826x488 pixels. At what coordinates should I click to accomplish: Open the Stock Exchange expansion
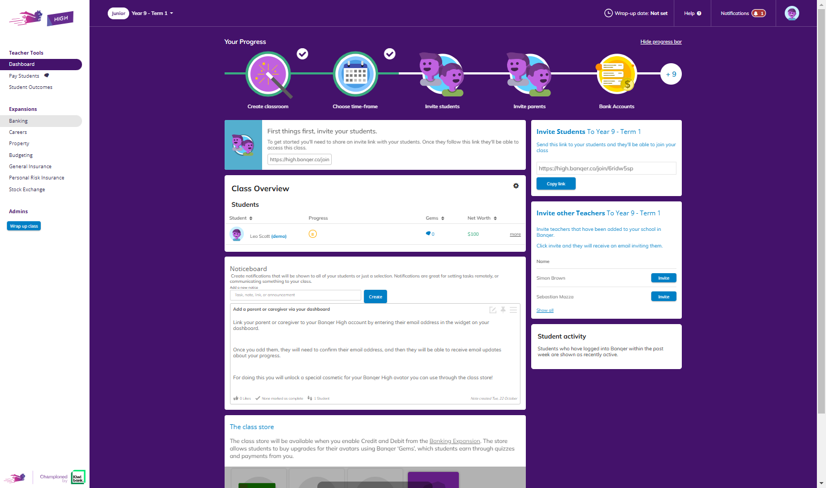click(27, 190)
